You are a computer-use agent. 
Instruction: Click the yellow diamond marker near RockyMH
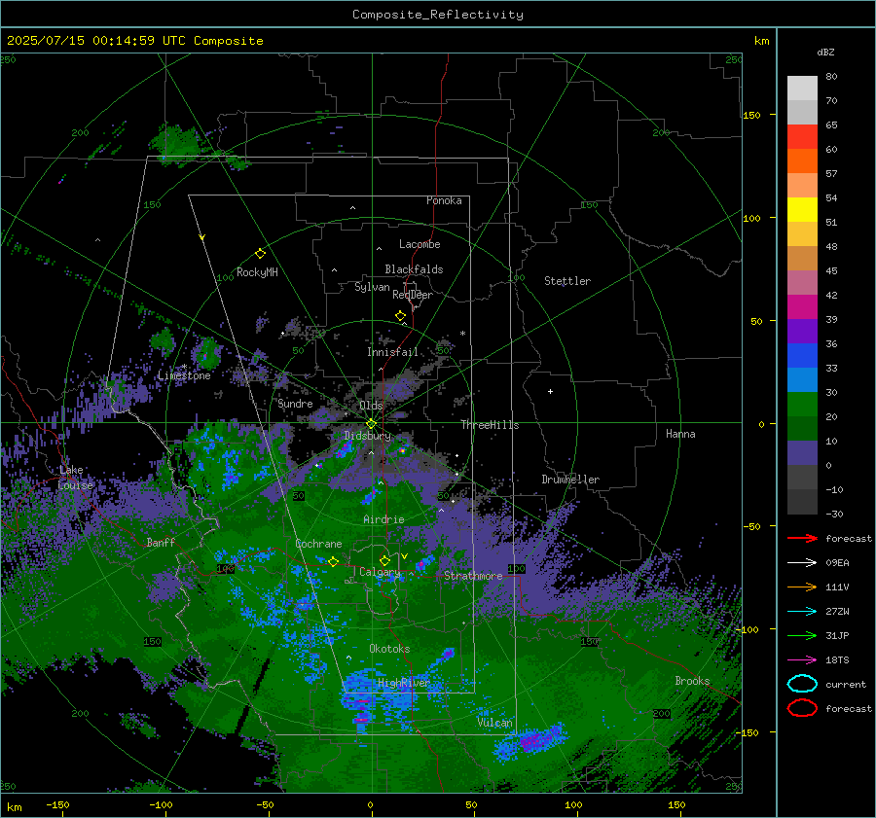pos(260,254)
